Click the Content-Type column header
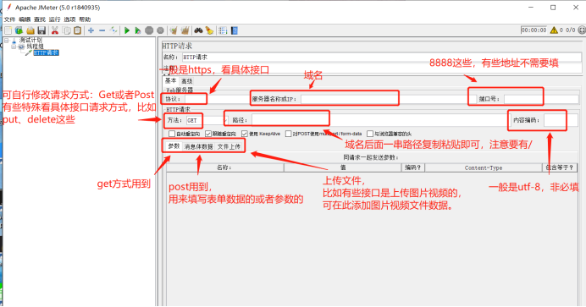 tap(484, 167)
